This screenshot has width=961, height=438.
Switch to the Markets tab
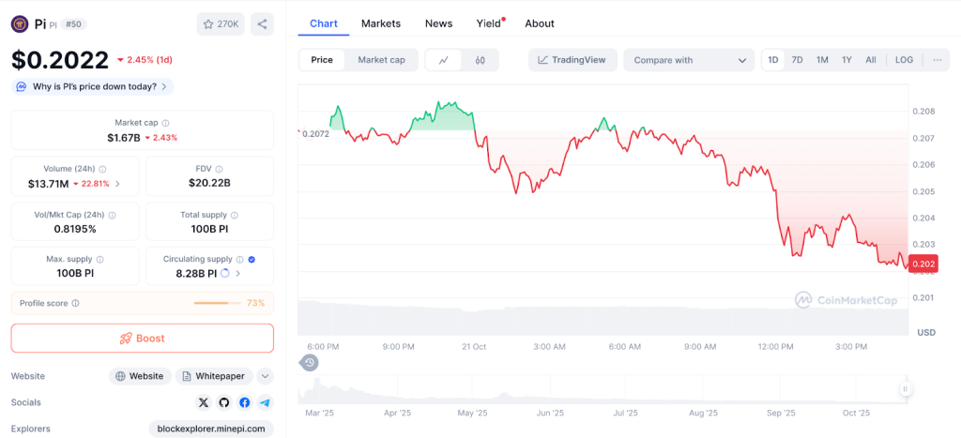pyautogui.click(x=380, y=23)
